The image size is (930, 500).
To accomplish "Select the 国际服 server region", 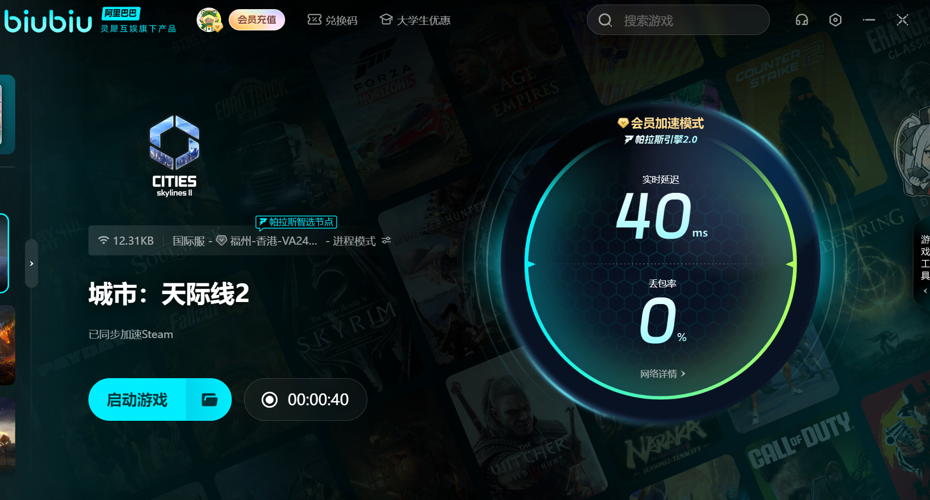I will (189, 241).
